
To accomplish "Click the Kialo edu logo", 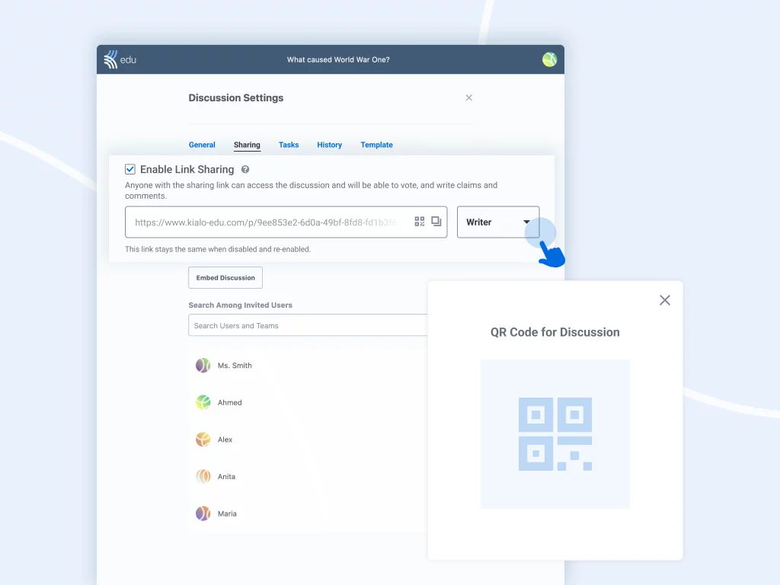I will [x=120, y=59].
